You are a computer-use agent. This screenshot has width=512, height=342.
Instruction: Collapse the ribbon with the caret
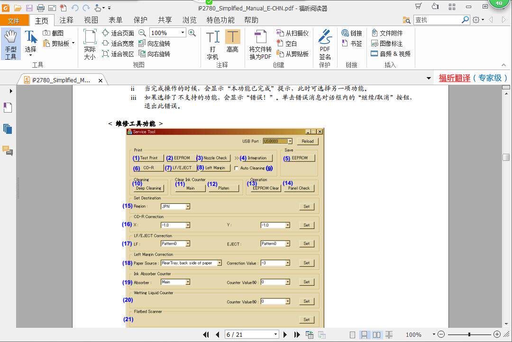504,65
